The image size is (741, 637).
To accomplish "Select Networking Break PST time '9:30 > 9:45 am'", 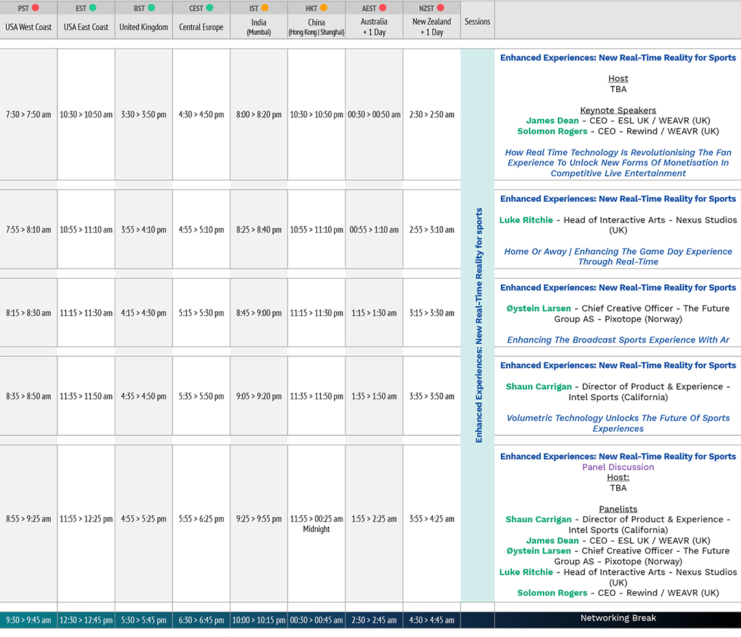I will point(28,620).
